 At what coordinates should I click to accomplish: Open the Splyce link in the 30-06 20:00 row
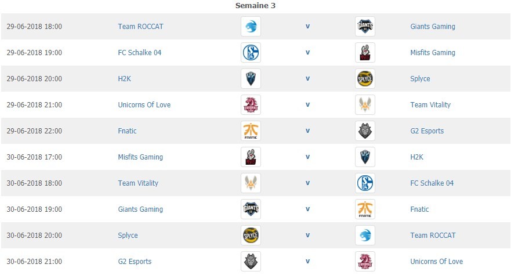click(128, 235)
